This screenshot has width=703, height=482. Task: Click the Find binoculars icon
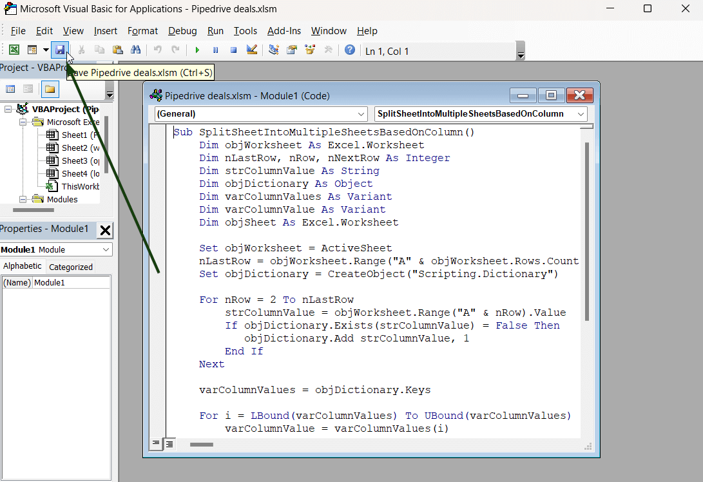click(136, 50)
